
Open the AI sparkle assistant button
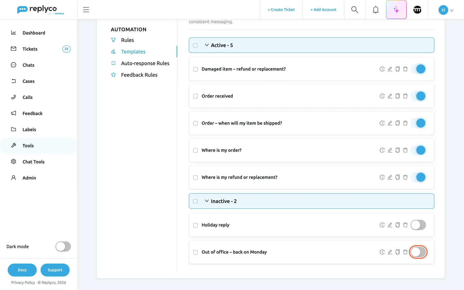point(396,10)
